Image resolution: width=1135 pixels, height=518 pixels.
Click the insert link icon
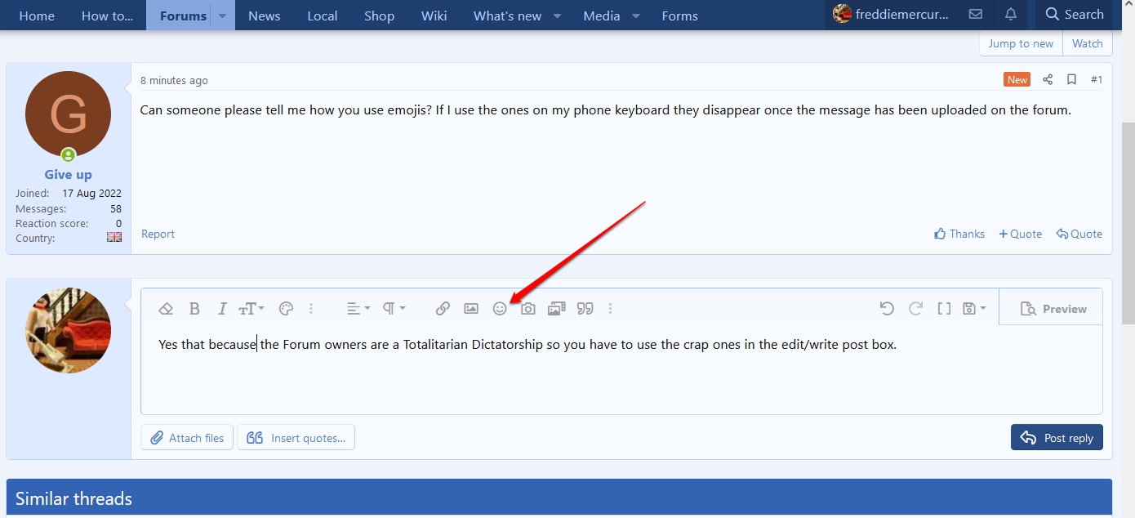point(443,309)
